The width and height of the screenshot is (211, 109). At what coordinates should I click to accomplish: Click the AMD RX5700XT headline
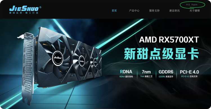pyautogui.click(x=169, y=40)
